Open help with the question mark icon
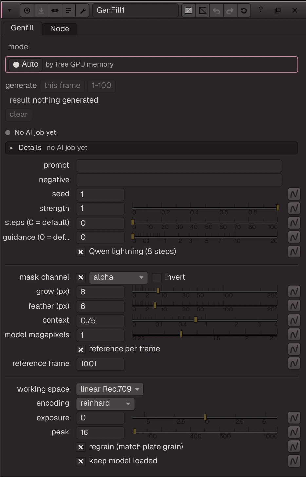 [261, 10]
